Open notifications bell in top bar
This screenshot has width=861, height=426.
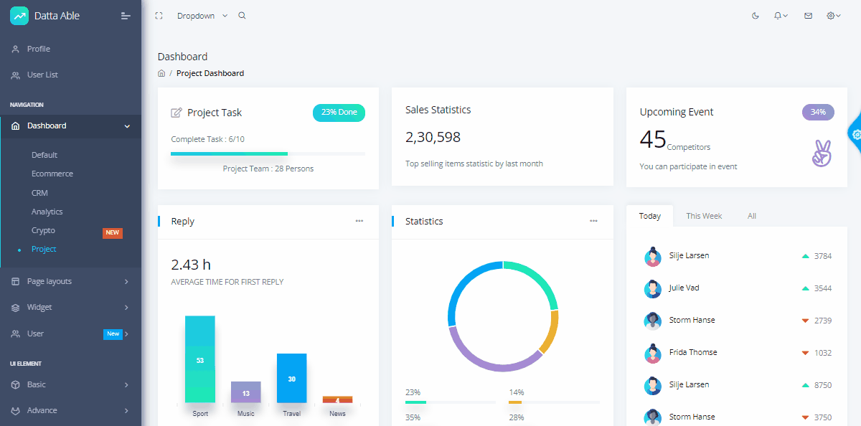[781, 16]
